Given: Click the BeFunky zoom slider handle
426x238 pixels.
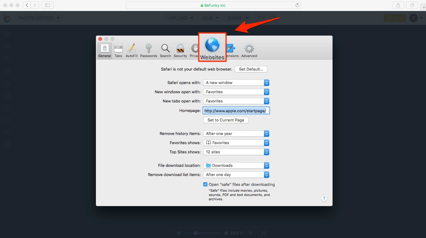Looking at the screenshot, I should coord(195,233).
